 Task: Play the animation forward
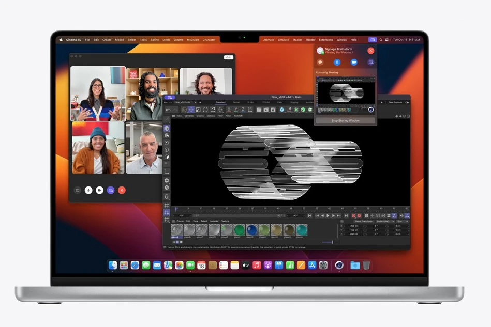tap(328, 216)
